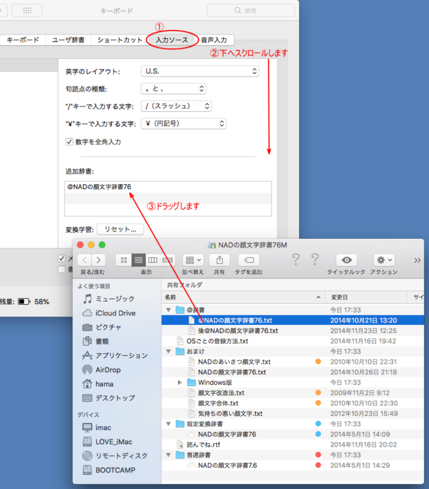This screenshot has height=489, width=429.
Task: Switch Finder to icon view
Action: coord(124,260)
